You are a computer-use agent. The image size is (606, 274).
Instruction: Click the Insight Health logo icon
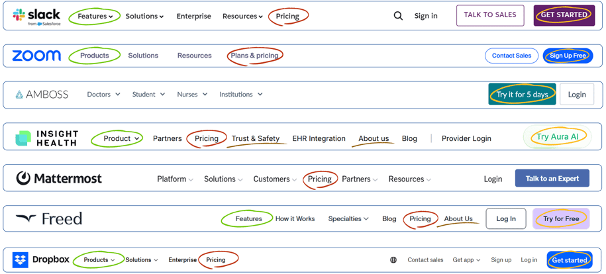23,138
